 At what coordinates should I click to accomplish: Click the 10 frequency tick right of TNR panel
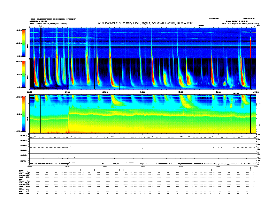pos(259,125)
